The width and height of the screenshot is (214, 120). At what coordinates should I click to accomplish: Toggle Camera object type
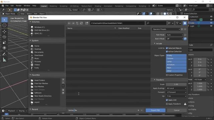coord(176,59)
